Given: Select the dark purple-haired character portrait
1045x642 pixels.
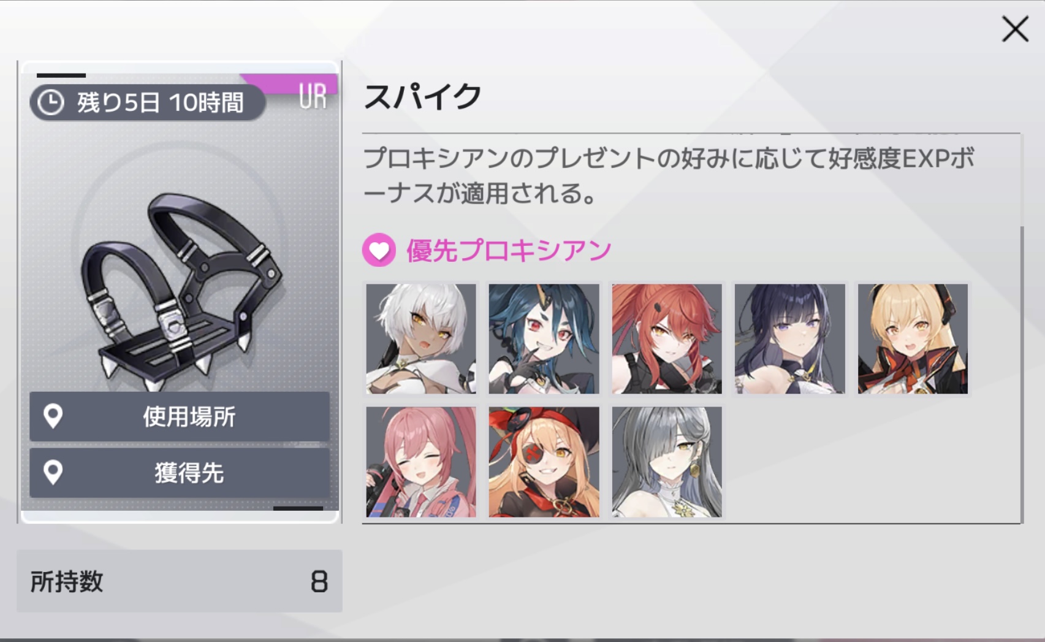Looking at the screenshot, I should pos(790,338).
